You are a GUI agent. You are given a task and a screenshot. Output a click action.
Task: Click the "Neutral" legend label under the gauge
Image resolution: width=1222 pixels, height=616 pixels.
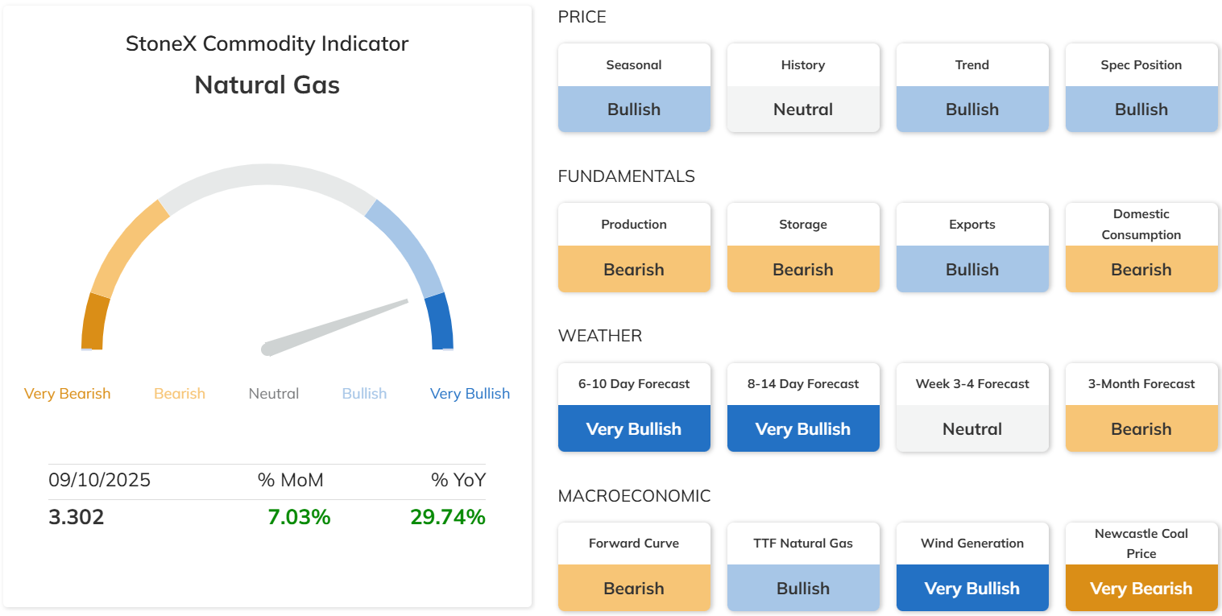pos(274,394)
